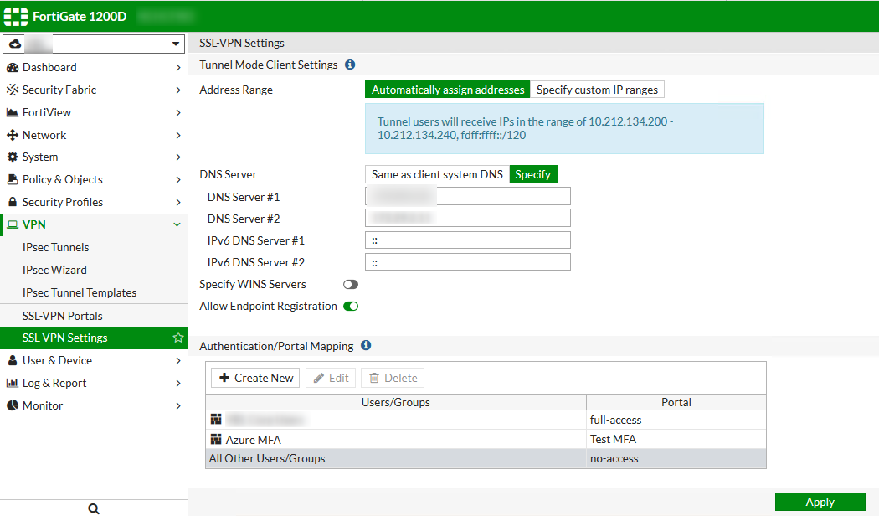The image size is (879, 516).
Task: Show Tunnel Mode Client Settings info tooltip
Action: click(x=350, y=64)
